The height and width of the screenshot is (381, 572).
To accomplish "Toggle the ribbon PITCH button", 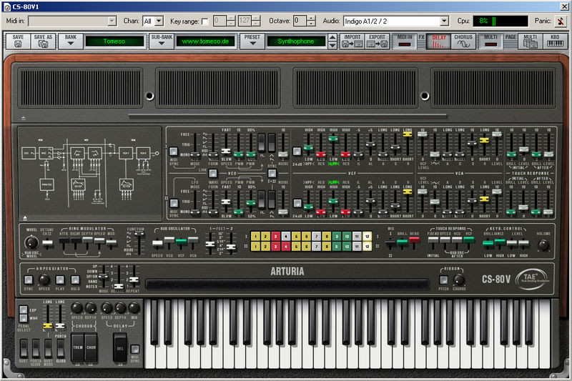I will pos(443,280).
